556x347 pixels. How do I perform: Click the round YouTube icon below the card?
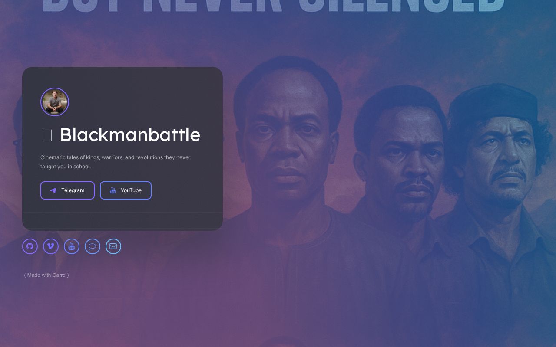pos(72,246)
